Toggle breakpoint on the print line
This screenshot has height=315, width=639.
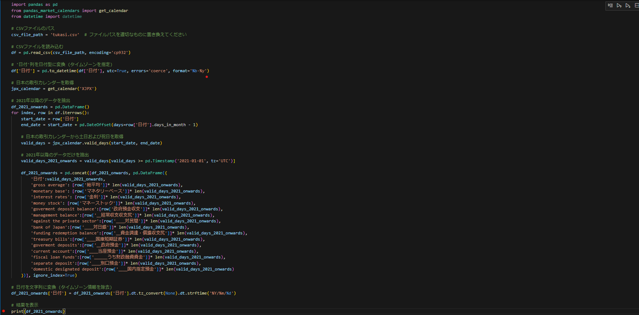pos(4,311)
